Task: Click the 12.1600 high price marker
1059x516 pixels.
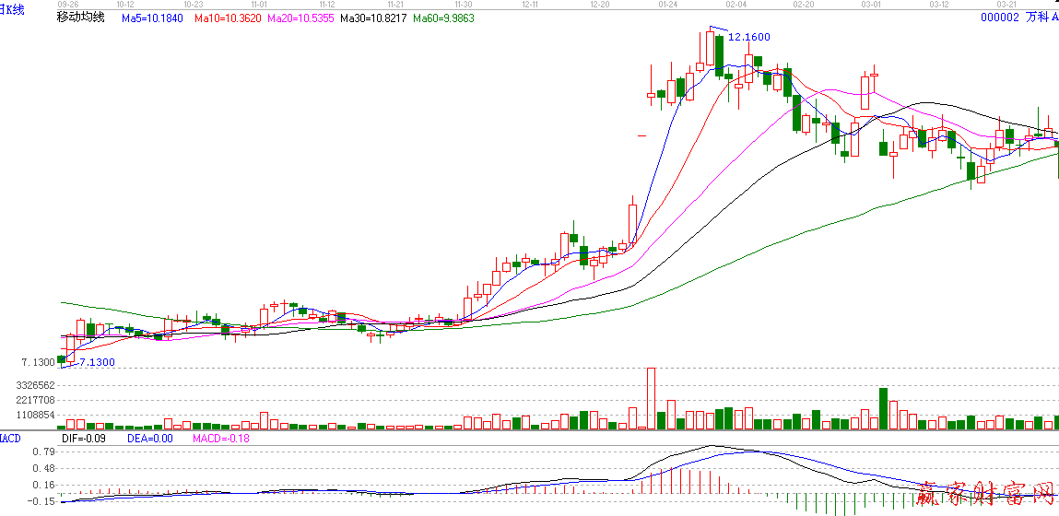Action: (x=748, y=37)
